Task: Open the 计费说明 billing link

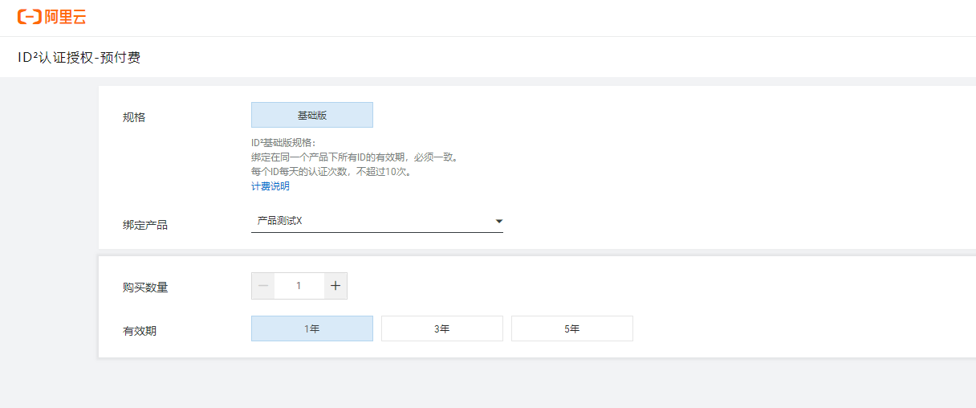Action: point(270,186)
